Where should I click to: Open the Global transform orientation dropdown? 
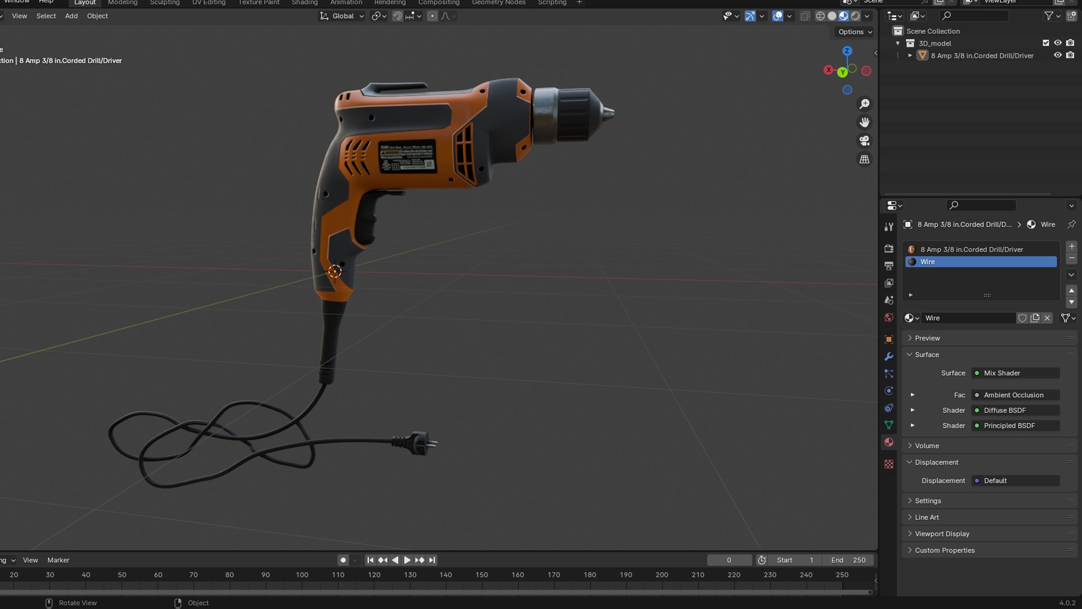(342, 16)
